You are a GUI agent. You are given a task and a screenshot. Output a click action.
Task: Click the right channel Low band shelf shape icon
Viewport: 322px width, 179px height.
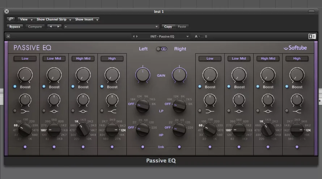click(210, 112)
